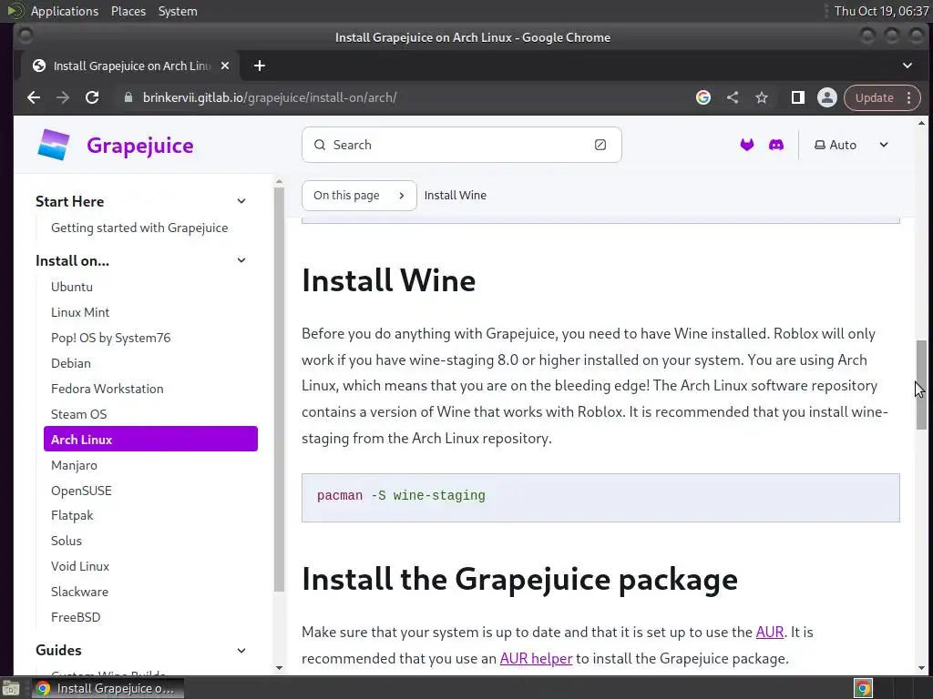933x699 pixels.
Task: Collapse the Install on... section chevron
Action: pos(241,260)
